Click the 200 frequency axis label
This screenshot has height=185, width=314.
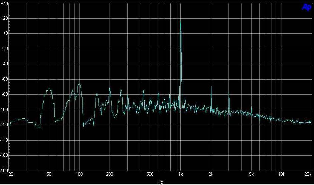[110, 174]
